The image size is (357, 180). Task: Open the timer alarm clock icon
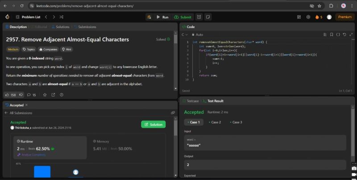click(199, 17)
